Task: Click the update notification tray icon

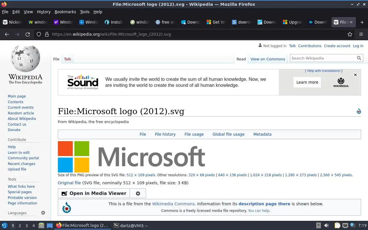Action: [352, 225]
